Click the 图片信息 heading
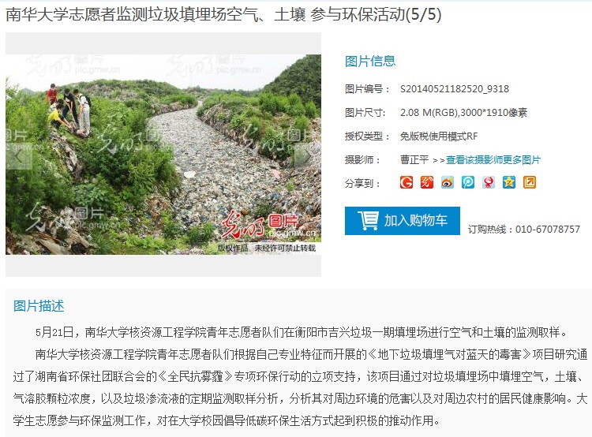Screen dimensions: 592x437 click(370, 62)
